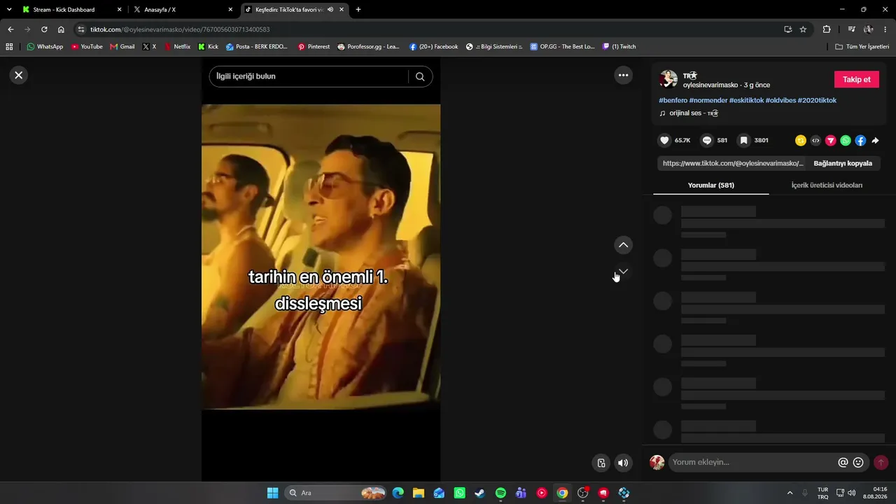Go back in browser history
Screen dimensions: 896x504
click(x=10, y=29)
